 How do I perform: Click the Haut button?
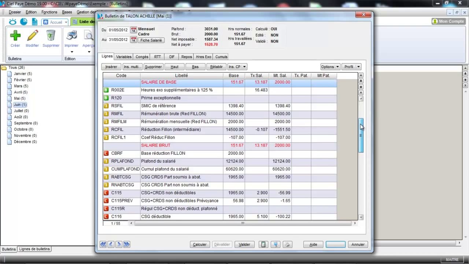pyautogui.click(x=174, y=67)
